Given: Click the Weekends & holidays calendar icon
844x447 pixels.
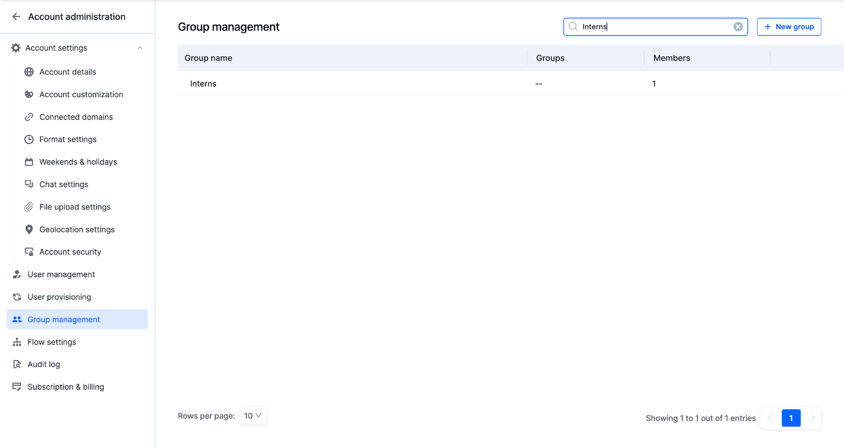Looking at the screenshot, I should [29, 162].
